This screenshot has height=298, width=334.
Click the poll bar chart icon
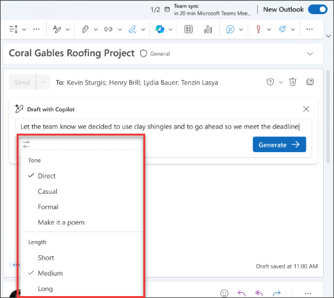(x=208, y=29)
